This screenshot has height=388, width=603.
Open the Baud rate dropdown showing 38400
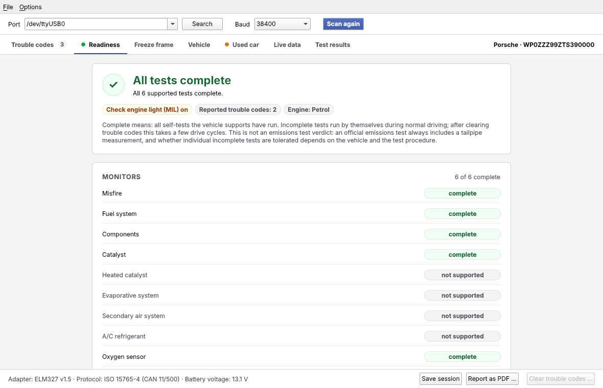click(x=282, y=24)
